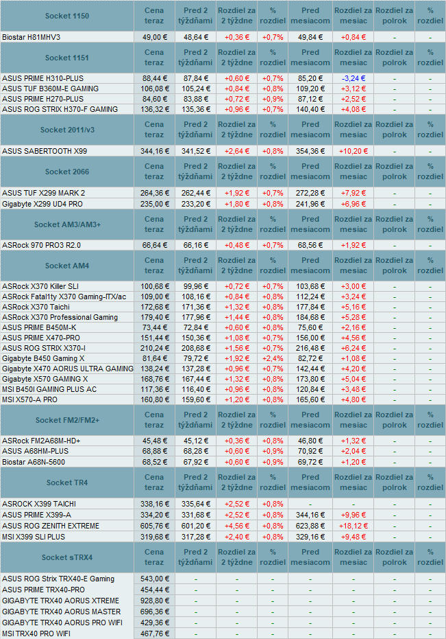This screenshot has width=446, height=639.
Task: Click the +18,12 € monthly difference
Action: (x=354, y=526)
